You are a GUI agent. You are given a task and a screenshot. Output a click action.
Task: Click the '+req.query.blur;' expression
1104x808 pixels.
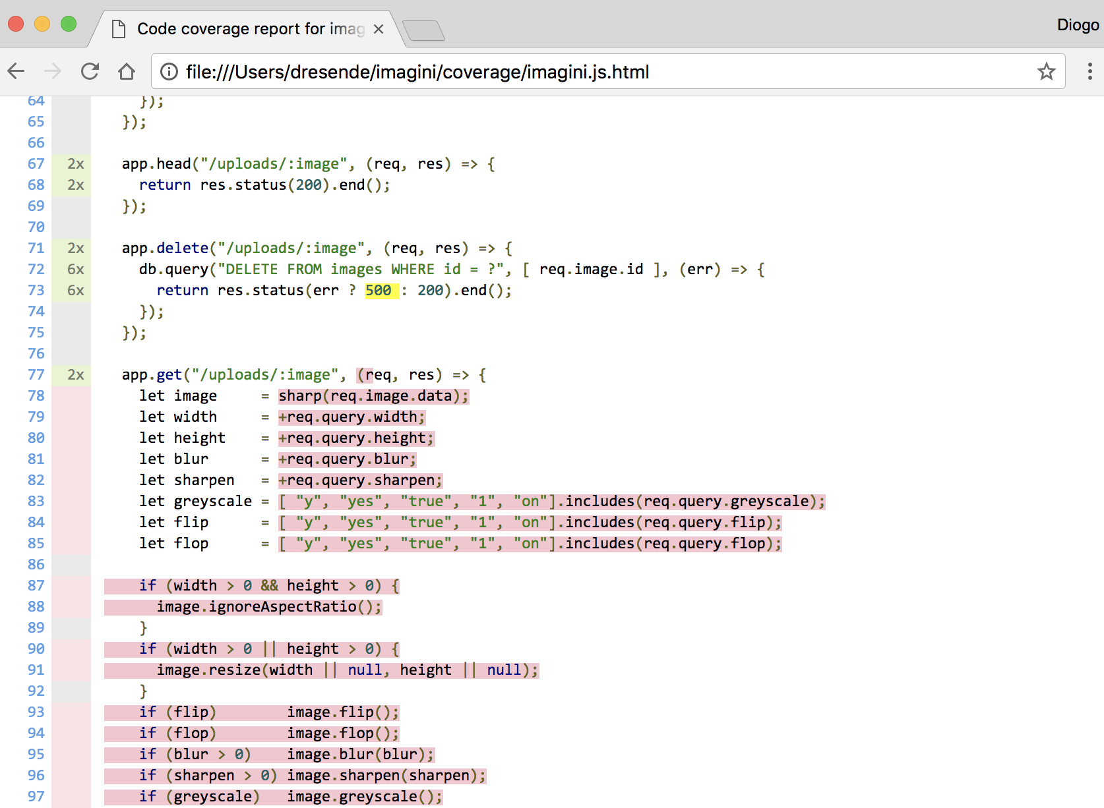coord(348,459)
